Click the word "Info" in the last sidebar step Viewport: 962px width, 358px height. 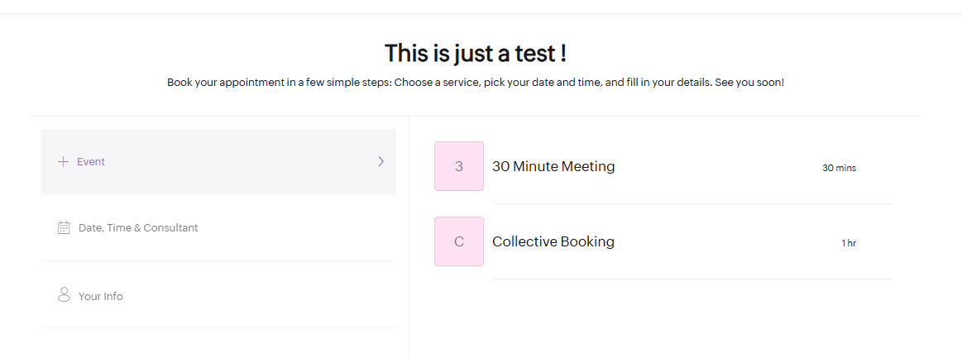pyautogui.click(x=112, y=296)
